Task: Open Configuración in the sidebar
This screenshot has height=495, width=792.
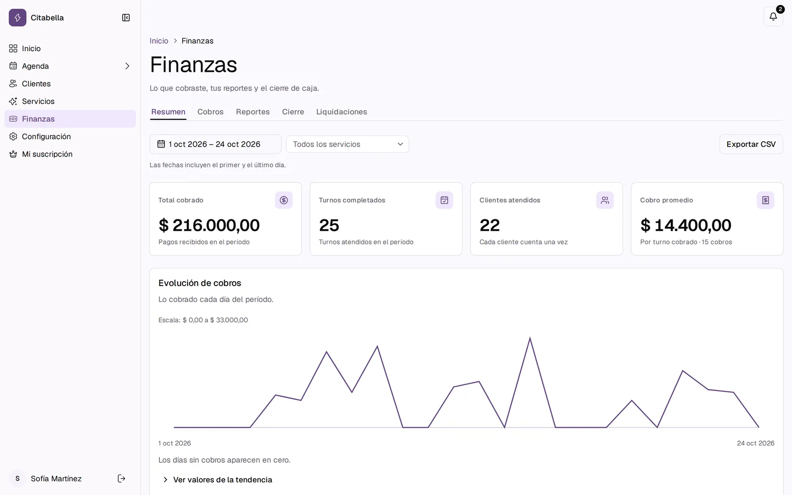Action: point(70,137)
